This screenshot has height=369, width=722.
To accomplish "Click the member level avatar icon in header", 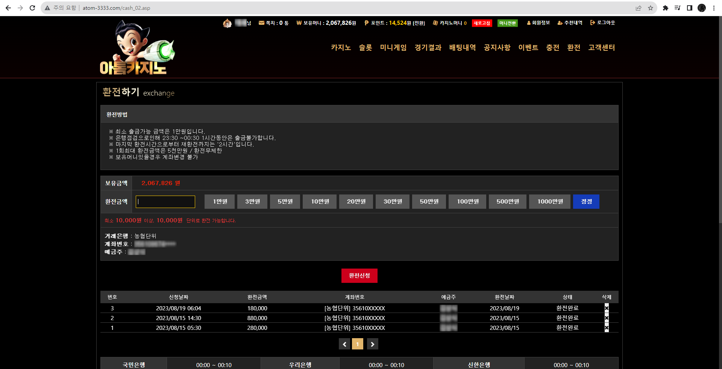I will (227, 23).
